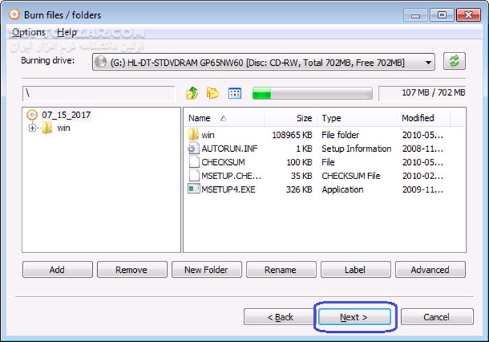Select the MSETUP.CHE... file icon
The width and height of the screenshot is (489, 342).
194,176
